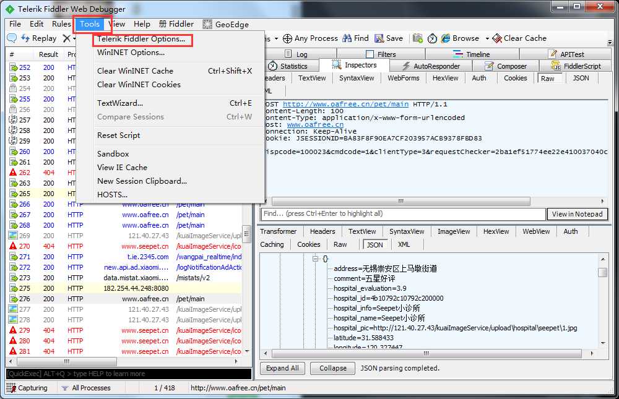
Task: Select session 275 row 182.254.44.248:8080
Action: [x=125, y=288]
